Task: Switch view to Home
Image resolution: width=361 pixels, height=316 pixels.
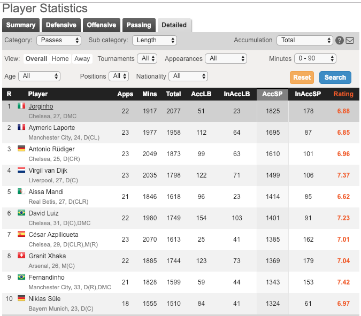Action: [60, 59]
